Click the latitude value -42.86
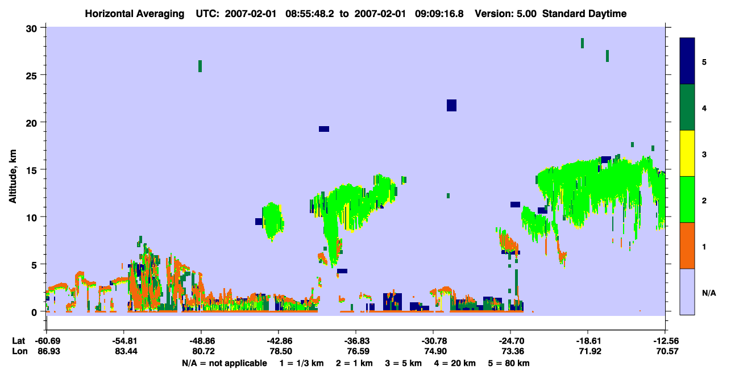 point(278,341)
